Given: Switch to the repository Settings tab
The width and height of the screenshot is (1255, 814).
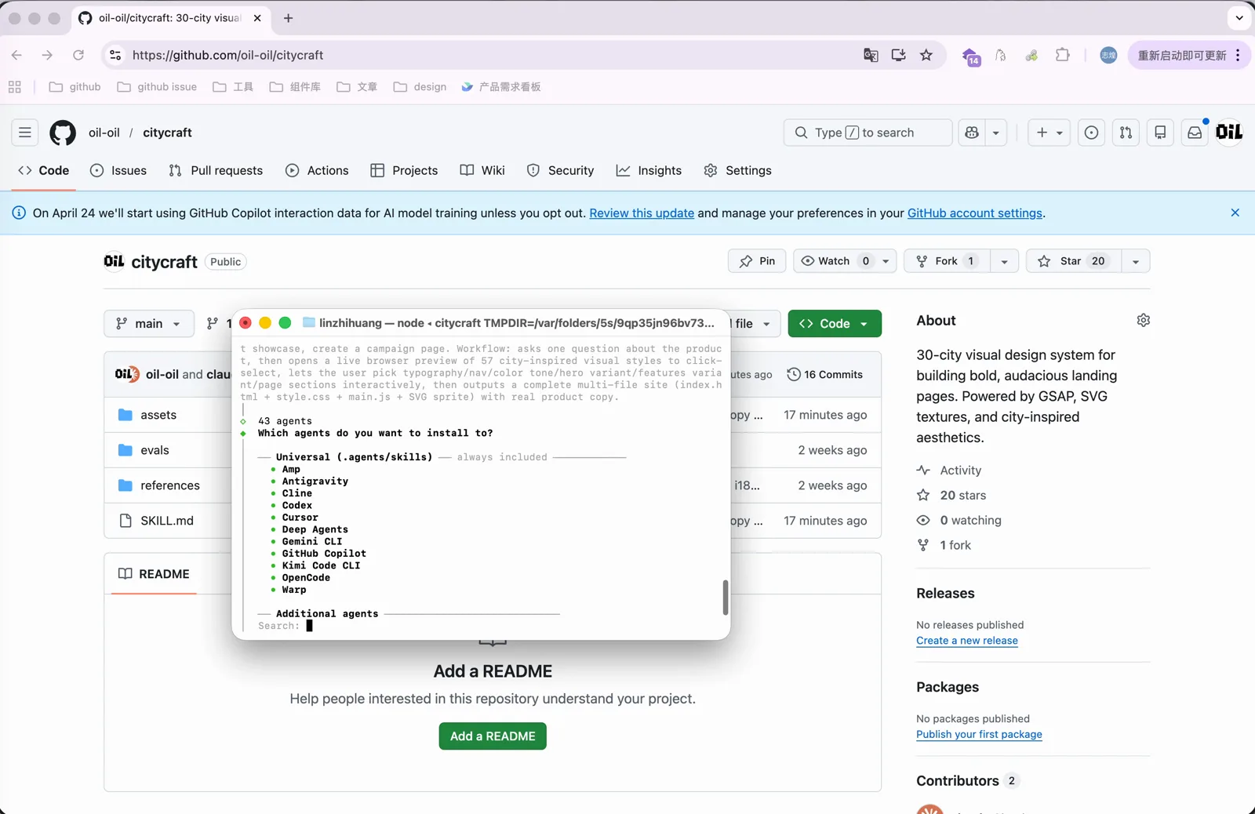Looking at the screenshot, I should [x=737, y=170].
